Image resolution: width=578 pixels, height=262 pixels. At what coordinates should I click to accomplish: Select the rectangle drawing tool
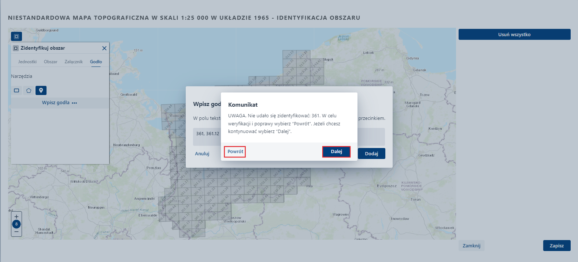(x=16, y=90)
